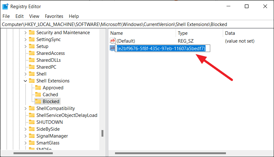Click the string icon beside the renamed value
Image resolution: width=274 pixels, height=157 pixels.
(x=112, y=48)
